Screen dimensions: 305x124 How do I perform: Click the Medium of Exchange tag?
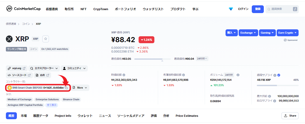pyautogui.click(x=20, y=99)
